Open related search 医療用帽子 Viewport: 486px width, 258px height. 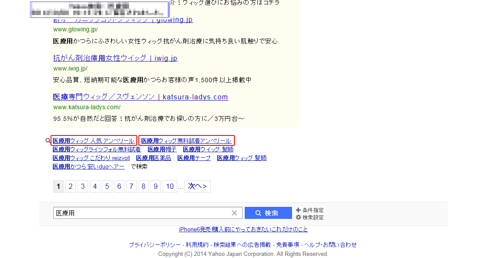[162, 149]
